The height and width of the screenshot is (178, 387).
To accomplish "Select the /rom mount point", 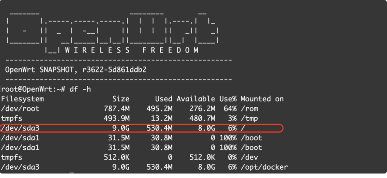I will (249, 109).
